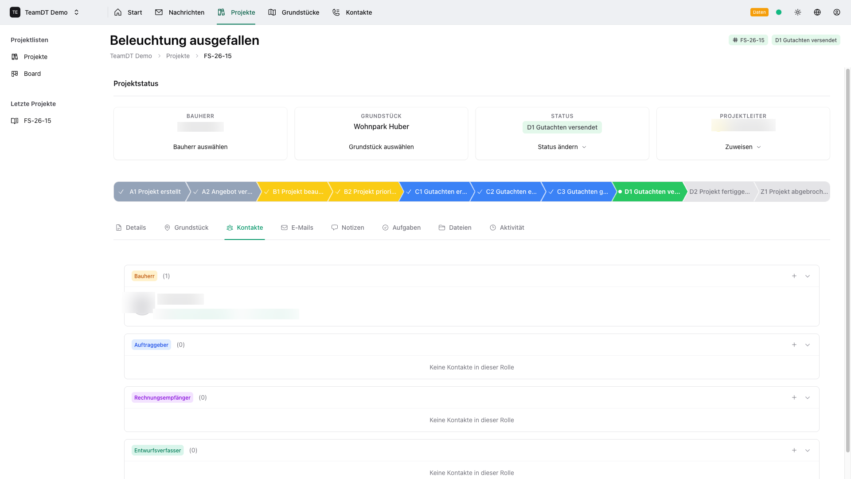Open the Aufgaben tab
The image size is (851, 479).
point(401,228)
